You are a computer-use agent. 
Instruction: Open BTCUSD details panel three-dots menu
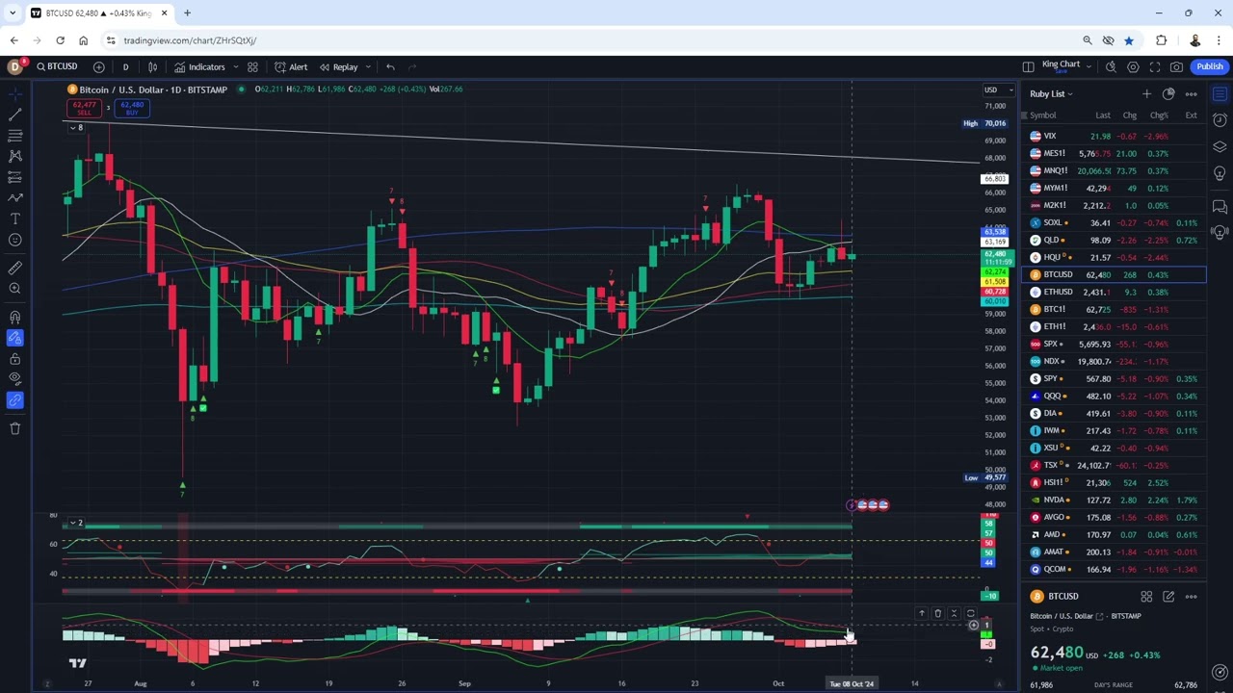tap(1191, 597)
